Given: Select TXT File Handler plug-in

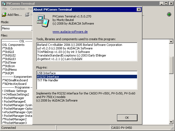Looking at the screenshot, I should [x=87, y=80].
